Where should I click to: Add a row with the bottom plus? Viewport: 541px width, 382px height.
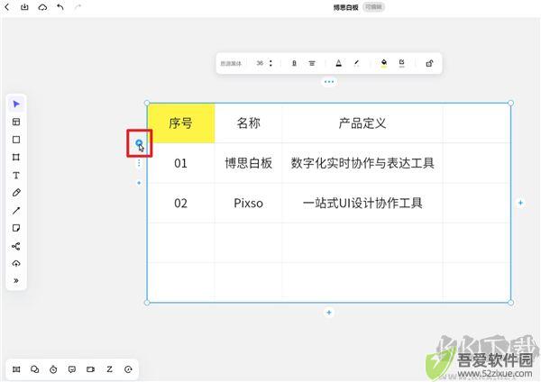tap(329, 313)
